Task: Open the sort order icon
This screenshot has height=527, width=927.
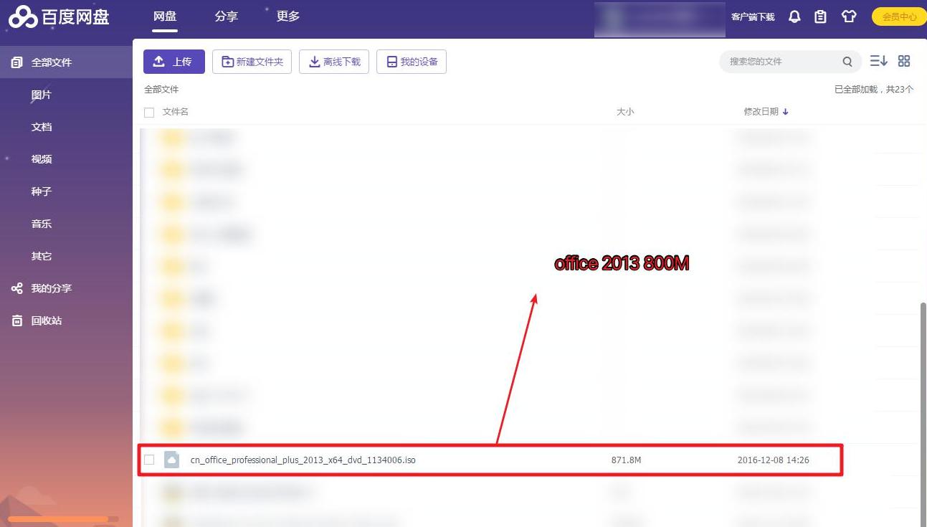Action: coord(878,62)
